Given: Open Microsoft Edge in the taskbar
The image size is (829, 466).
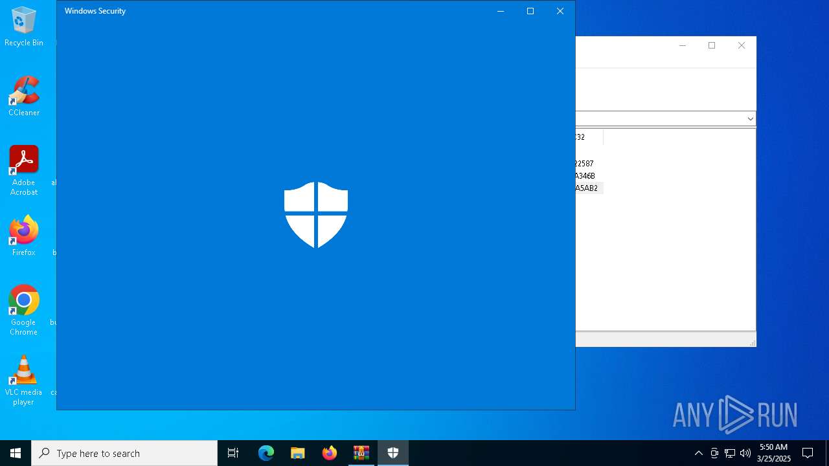Looking at the screenshot, I should coord(266,453).
